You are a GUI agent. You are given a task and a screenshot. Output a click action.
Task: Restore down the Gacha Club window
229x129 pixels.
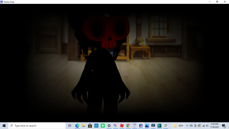[x=217, y=2]
